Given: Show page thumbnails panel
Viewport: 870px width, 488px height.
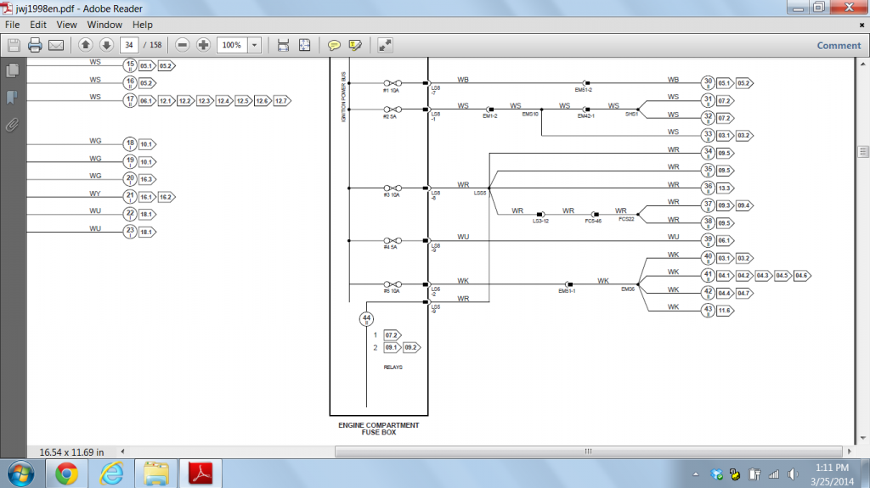Looking at the screenshot, I should [x=12, y=70].
